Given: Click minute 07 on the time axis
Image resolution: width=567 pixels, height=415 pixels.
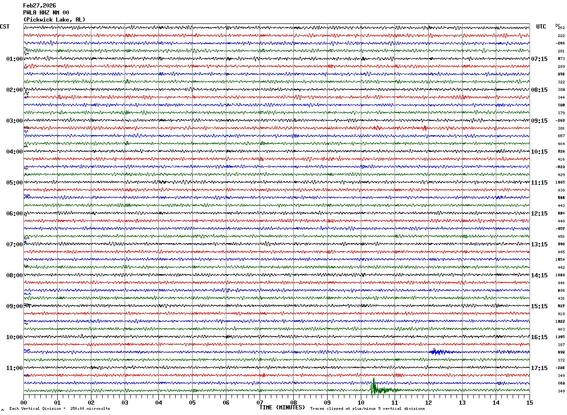Looking at the screenshot, I should [260, 402].
